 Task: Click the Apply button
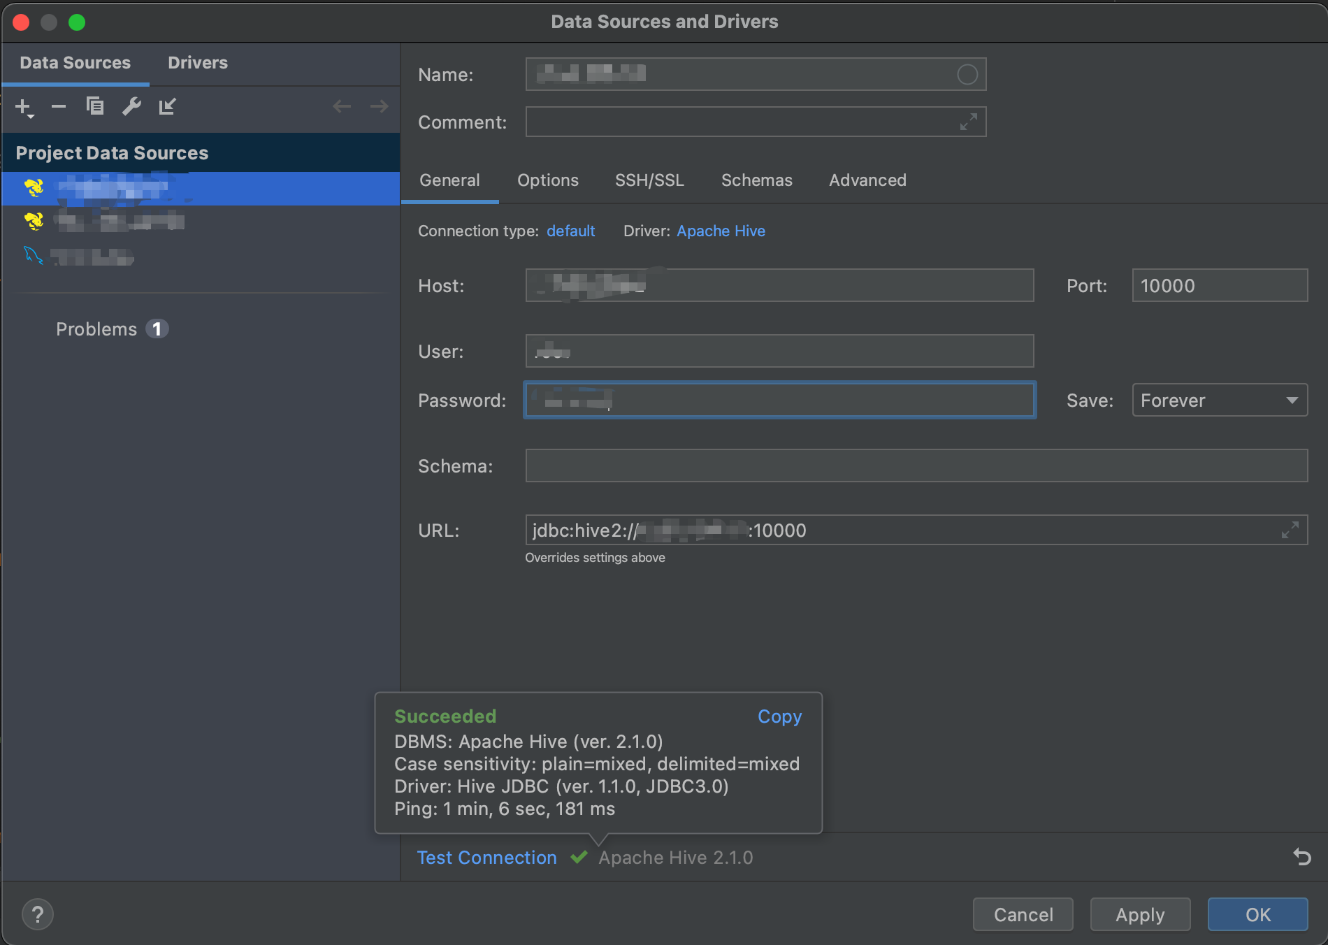[1139, 914]
